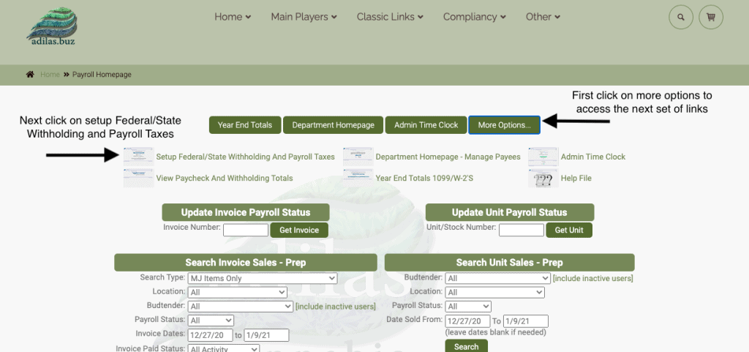The width and height of the screenshot is (749, 352).
Task: Click the Get Unit button
Action: pyautogui.click(x=569, y=230)
